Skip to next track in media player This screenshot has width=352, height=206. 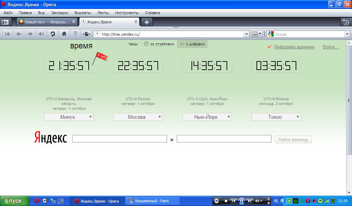point(250,201)
